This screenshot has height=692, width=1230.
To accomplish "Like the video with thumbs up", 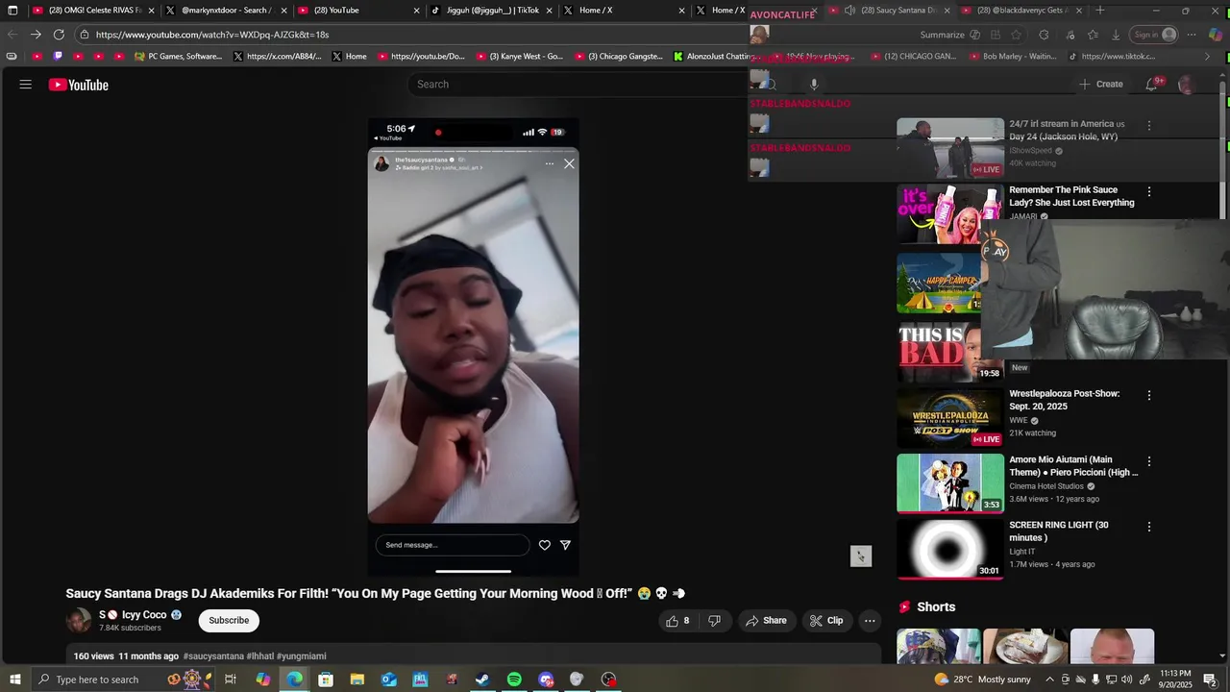I will point(678,621).
